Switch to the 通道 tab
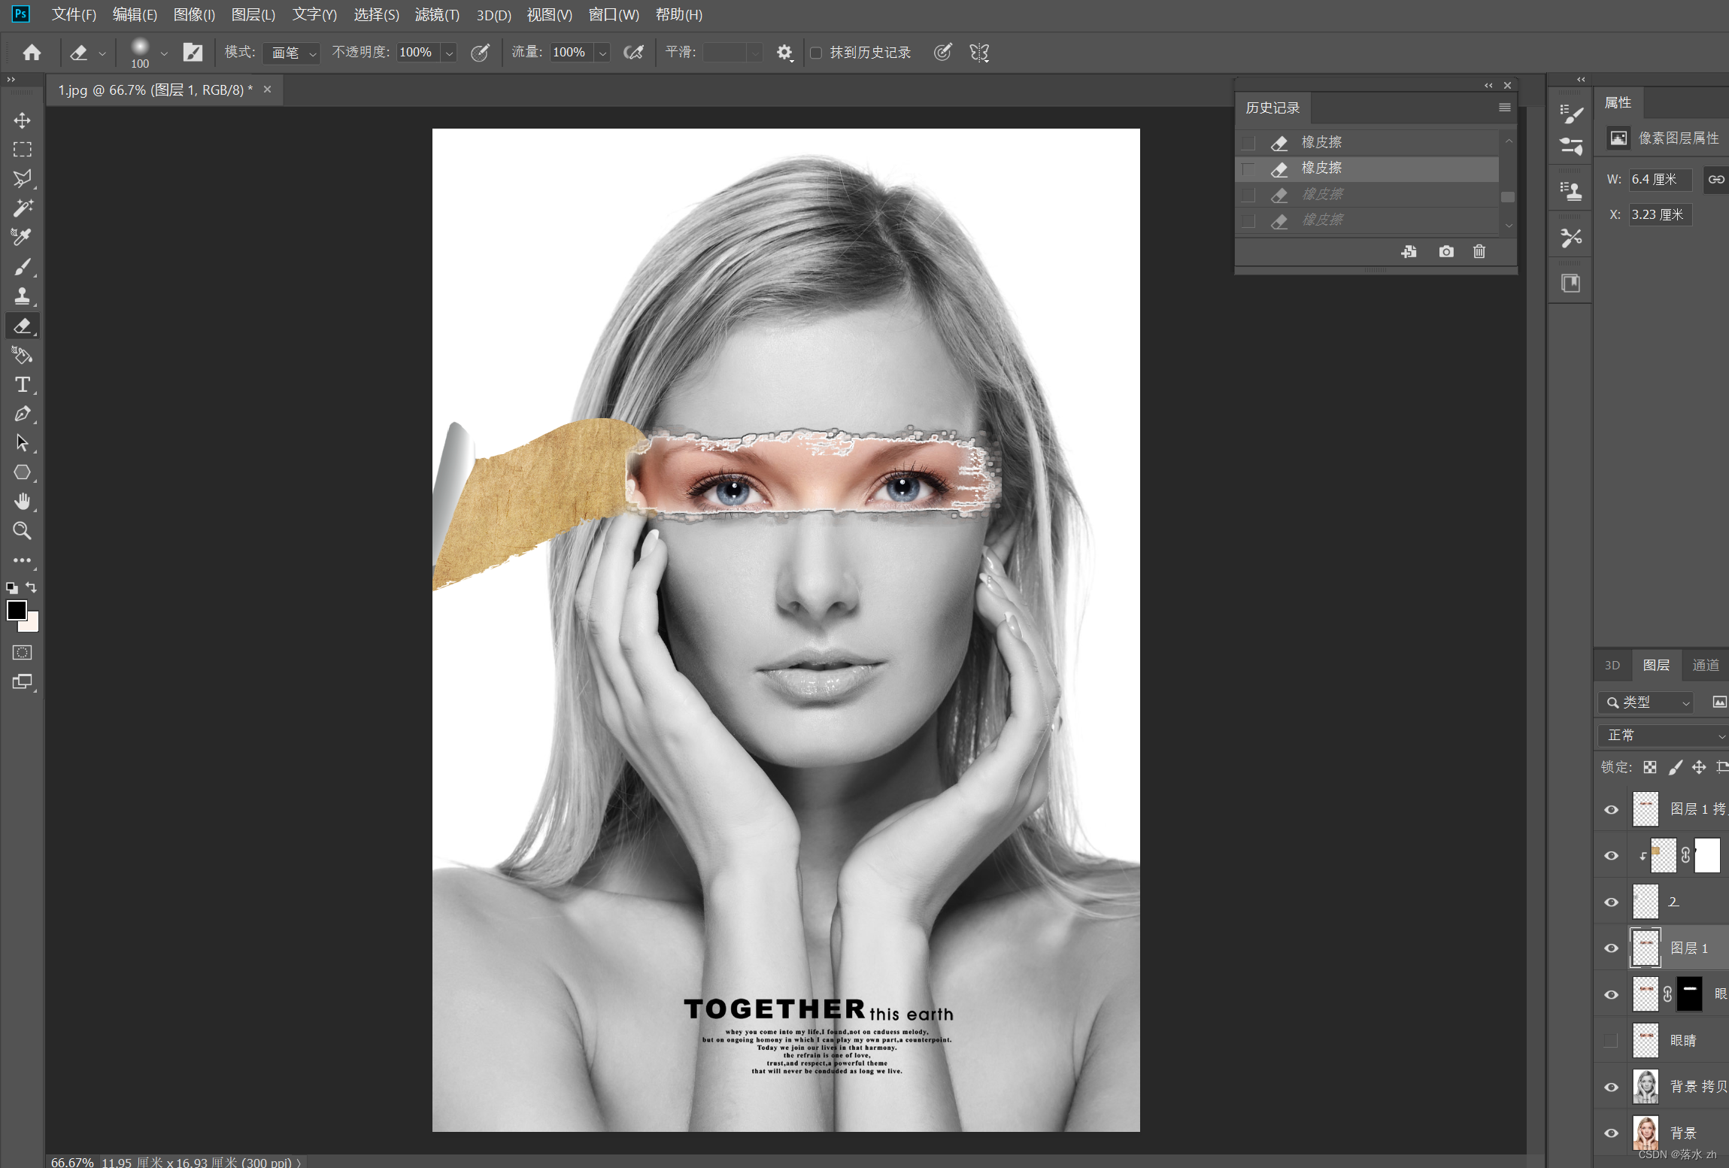 coord(1705,665)
